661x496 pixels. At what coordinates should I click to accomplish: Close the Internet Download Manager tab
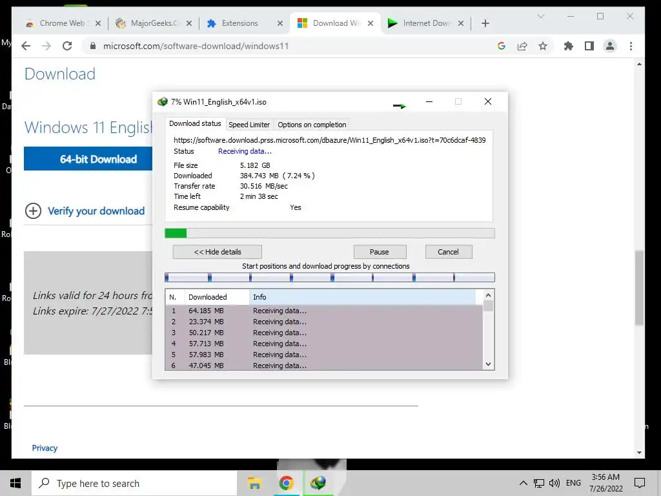461,23
